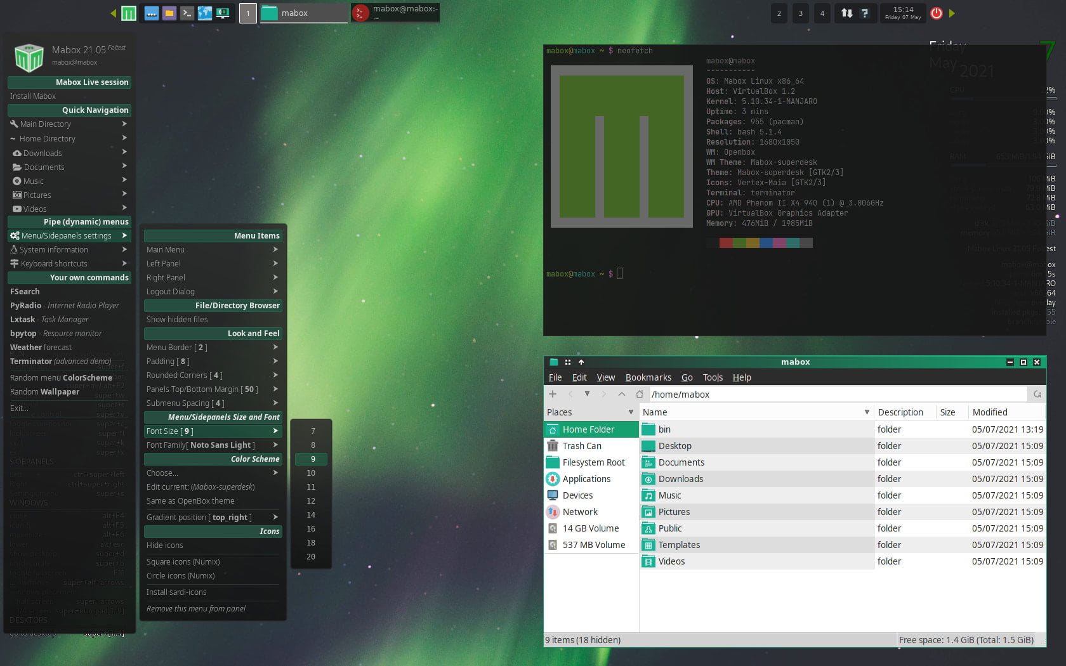The width and height of the screenshot is (1066, 666).
Task: Choose Circle icons (Numix) option
Action: click(181, 575)
